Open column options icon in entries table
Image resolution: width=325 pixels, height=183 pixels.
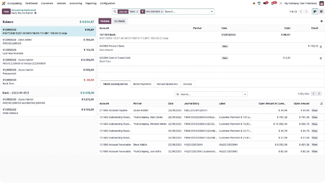[321, 103]
